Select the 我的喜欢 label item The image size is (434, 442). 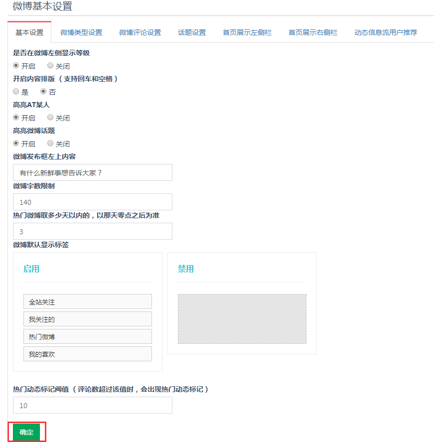(88, 354)
